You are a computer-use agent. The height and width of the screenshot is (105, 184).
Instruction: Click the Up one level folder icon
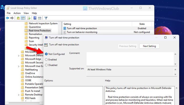pyautogui.click(x=18, y=18)
